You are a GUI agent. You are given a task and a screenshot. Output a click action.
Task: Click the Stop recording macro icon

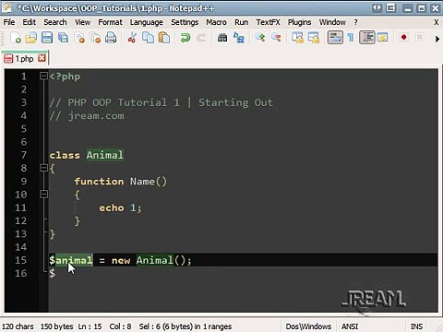click(x=420, y=38)
